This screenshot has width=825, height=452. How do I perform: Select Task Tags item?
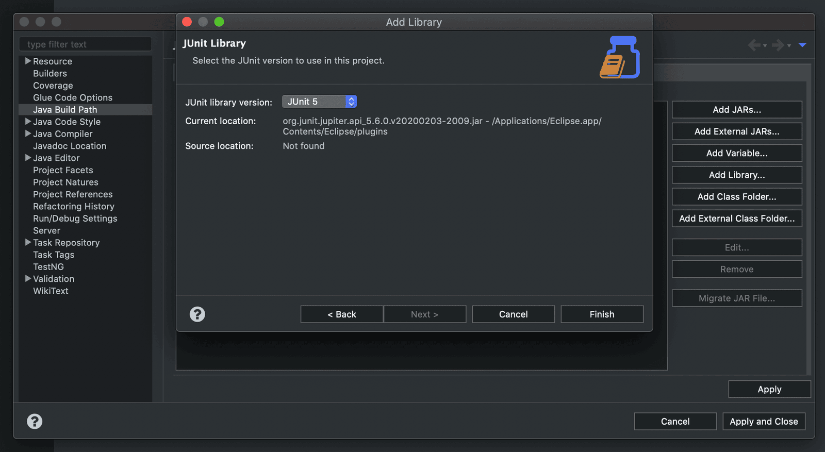(54, 255)
